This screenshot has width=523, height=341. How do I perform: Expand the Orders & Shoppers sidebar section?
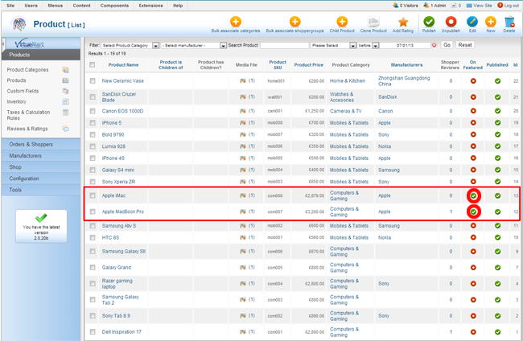(x=41, y=144)
